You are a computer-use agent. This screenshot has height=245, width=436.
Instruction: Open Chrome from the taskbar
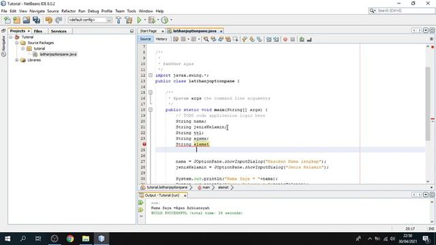(70, 239)
